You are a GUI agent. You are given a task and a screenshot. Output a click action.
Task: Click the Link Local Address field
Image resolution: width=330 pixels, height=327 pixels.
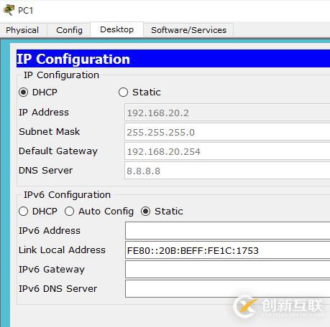coord(227,250)
